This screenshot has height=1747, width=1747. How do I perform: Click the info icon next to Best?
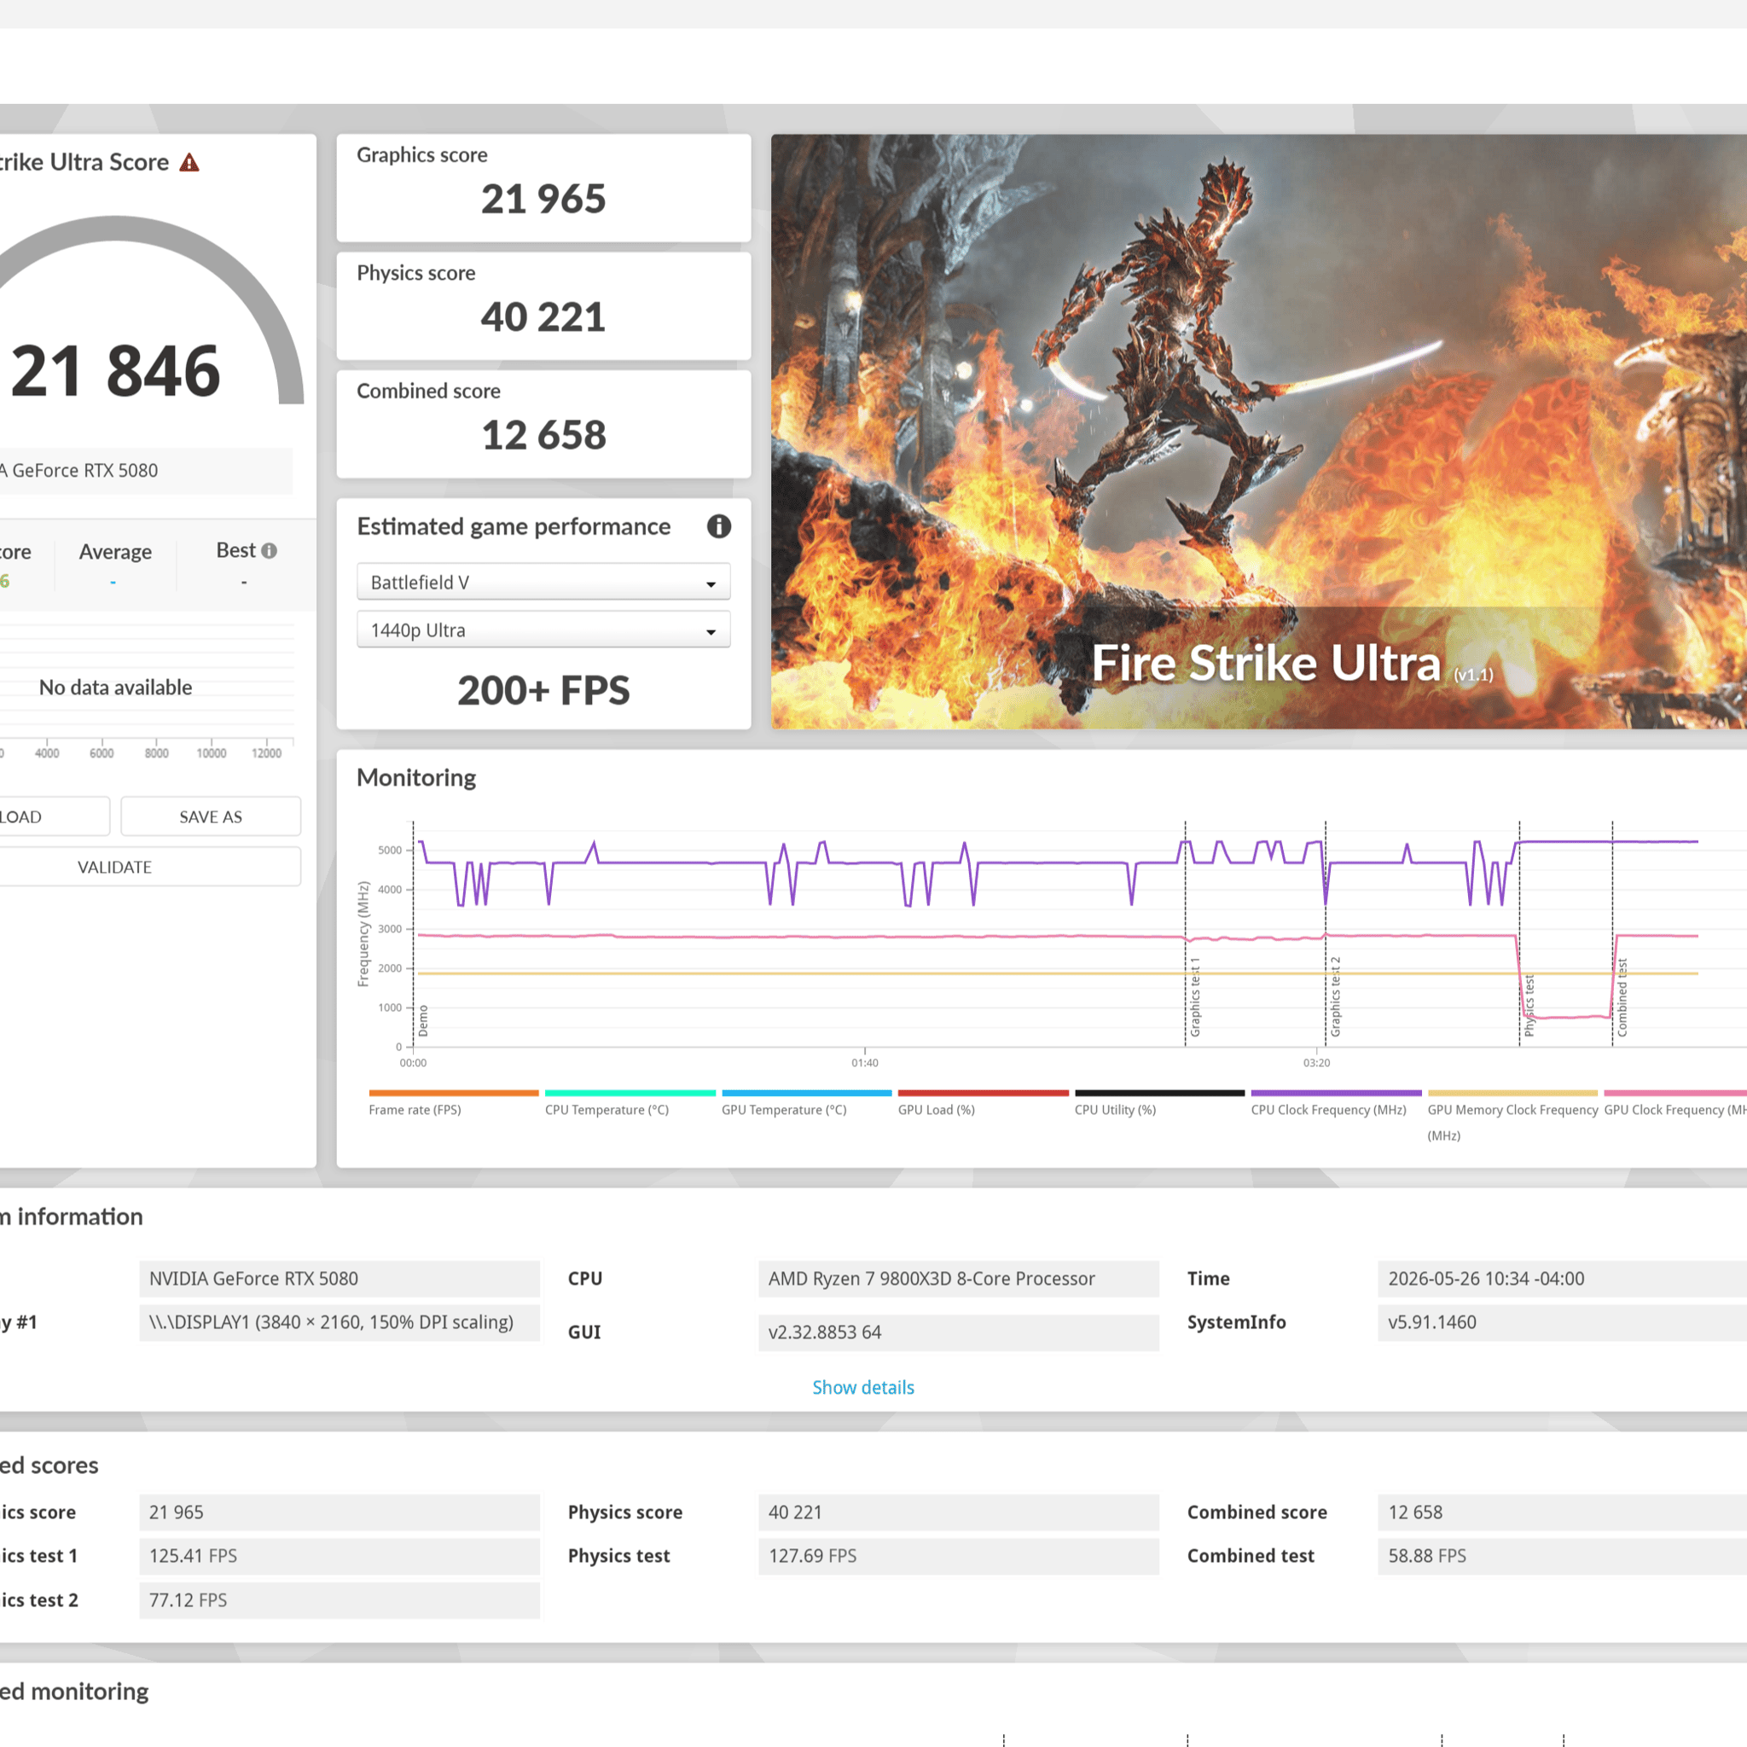click(270, 551)
